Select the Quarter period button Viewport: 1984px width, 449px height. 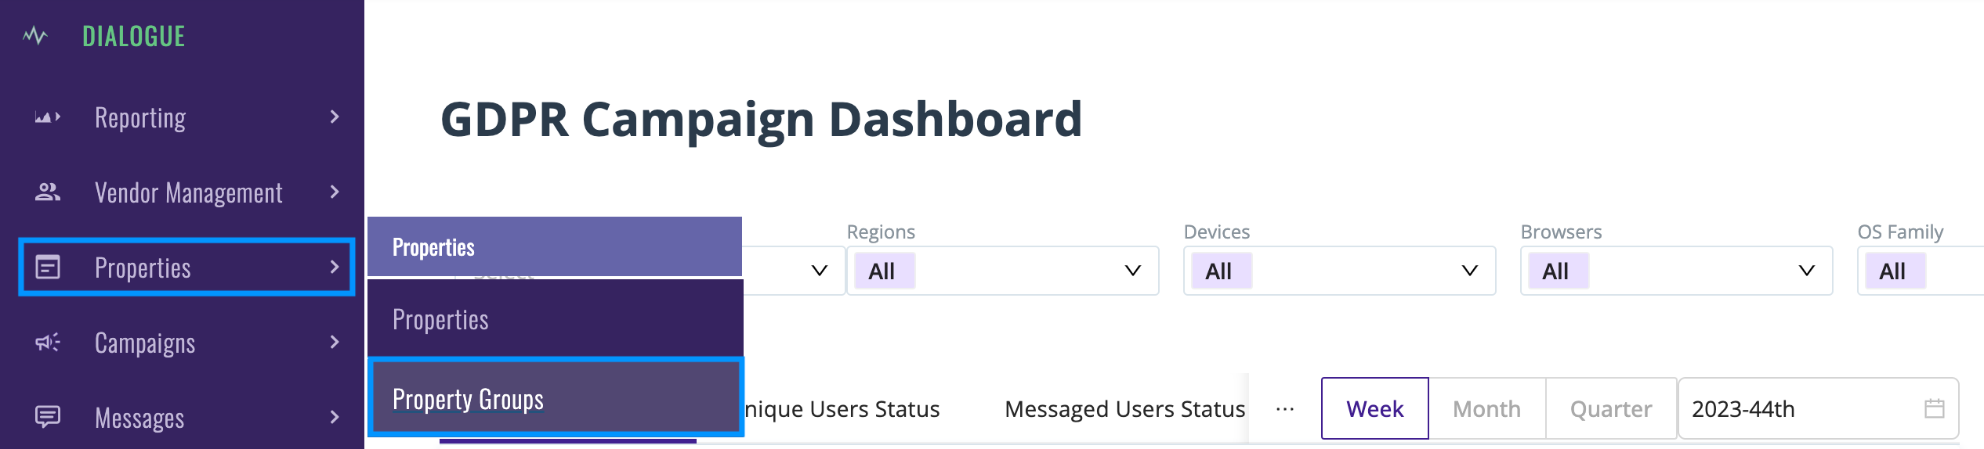[1611, 408]
